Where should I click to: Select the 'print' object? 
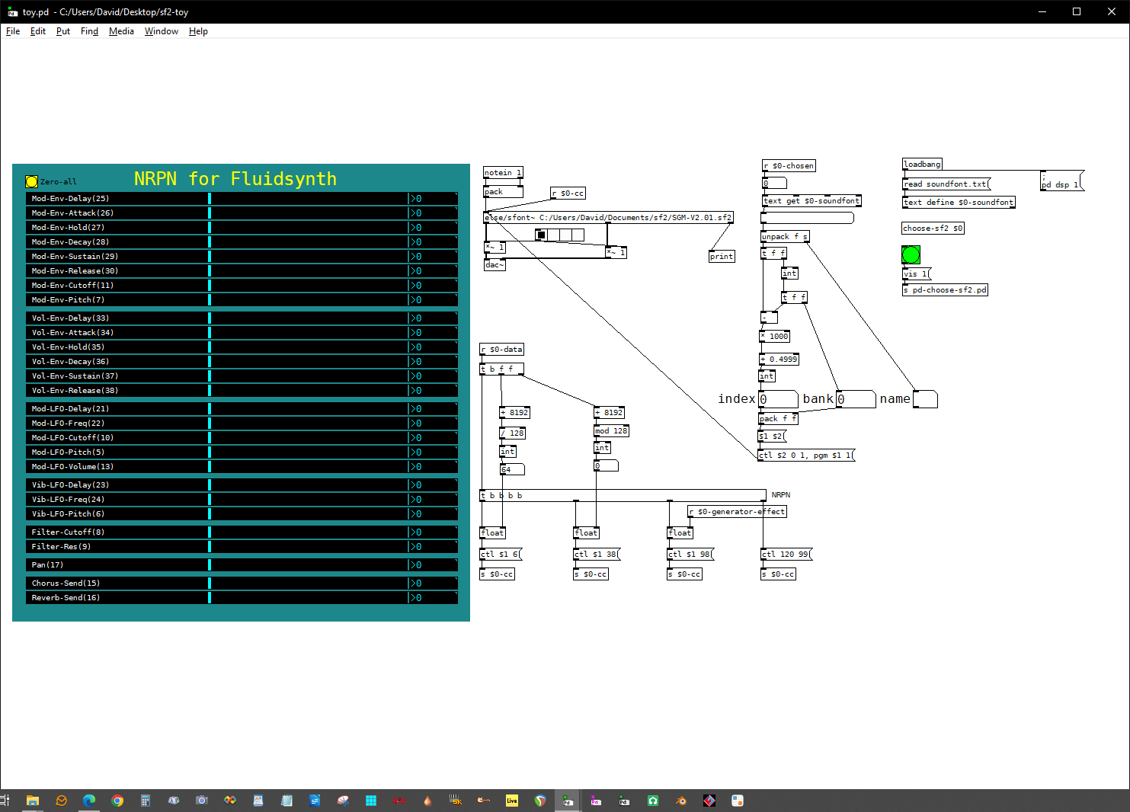[x=721, y=257]
